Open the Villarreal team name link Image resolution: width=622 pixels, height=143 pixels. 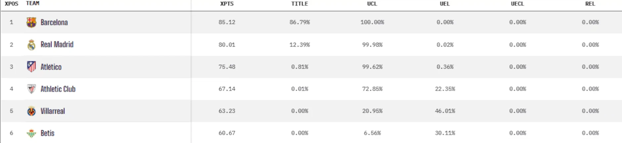click(x=53, y=111)
